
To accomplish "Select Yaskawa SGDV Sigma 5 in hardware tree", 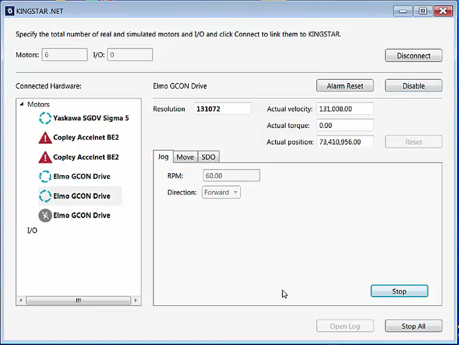I will tap(91, 118).
